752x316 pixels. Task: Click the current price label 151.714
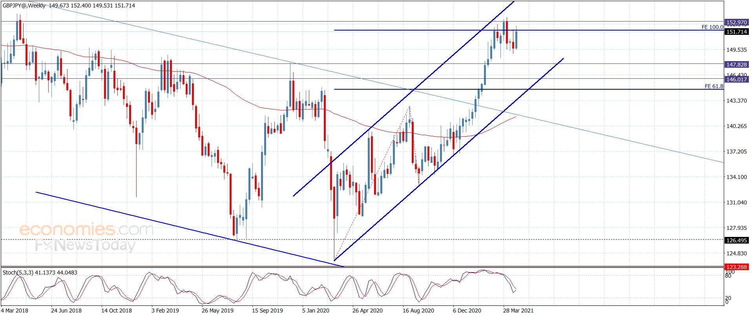point(736,32)
